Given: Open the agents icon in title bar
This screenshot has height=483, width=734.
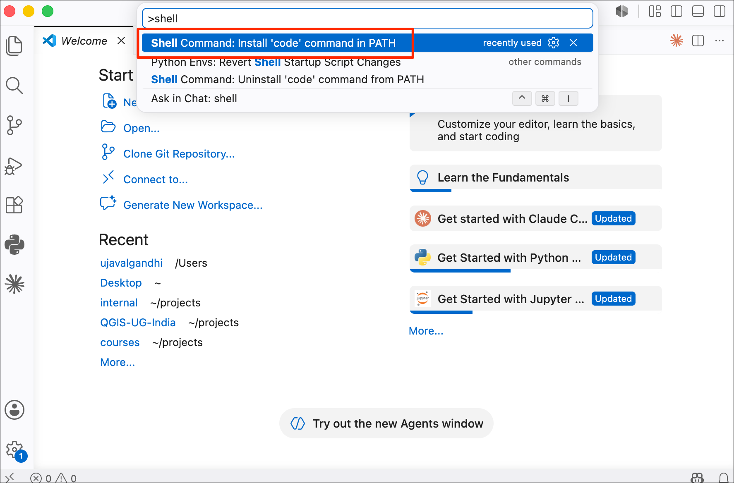Looking at the screenshot, I should tap(621, 11).
